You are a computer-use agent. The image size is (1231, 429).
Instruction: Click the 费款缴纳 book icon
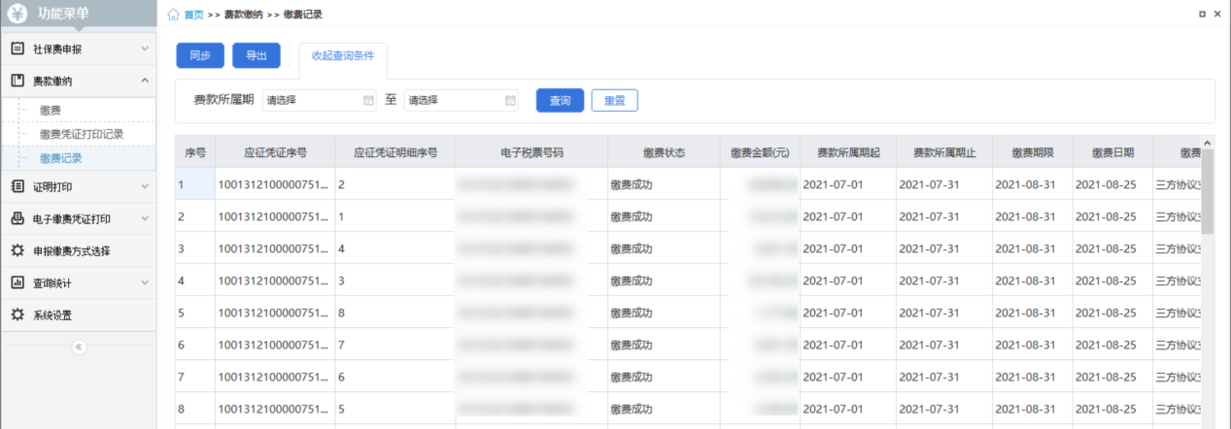17,81
